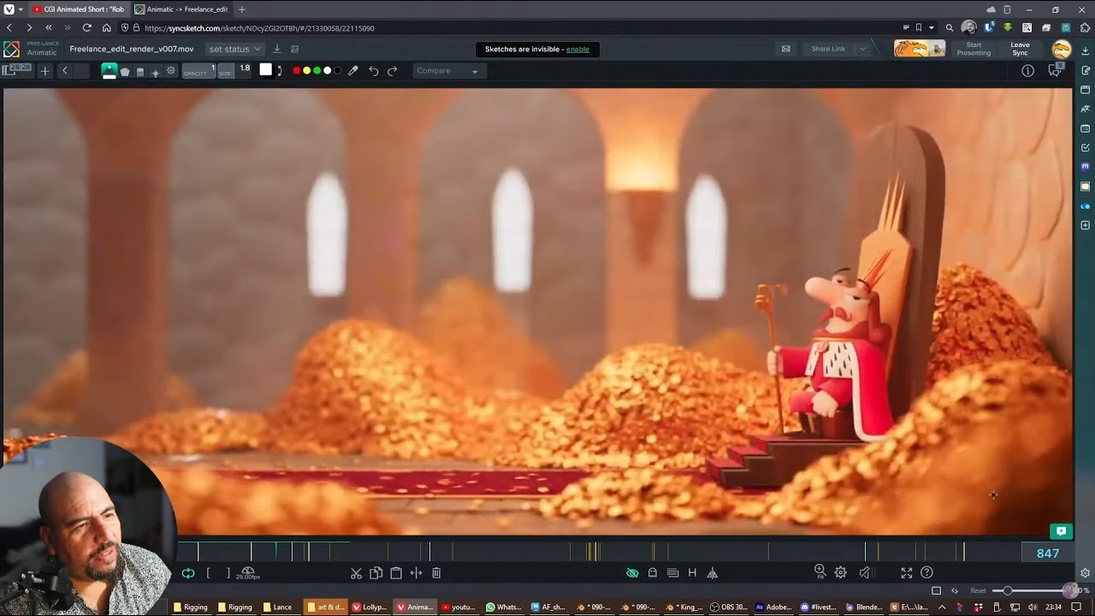This screenshot has width=1095, height=616.
Task: Toggle the frames list icon in bottom bar
Action: tap(672, 573)
